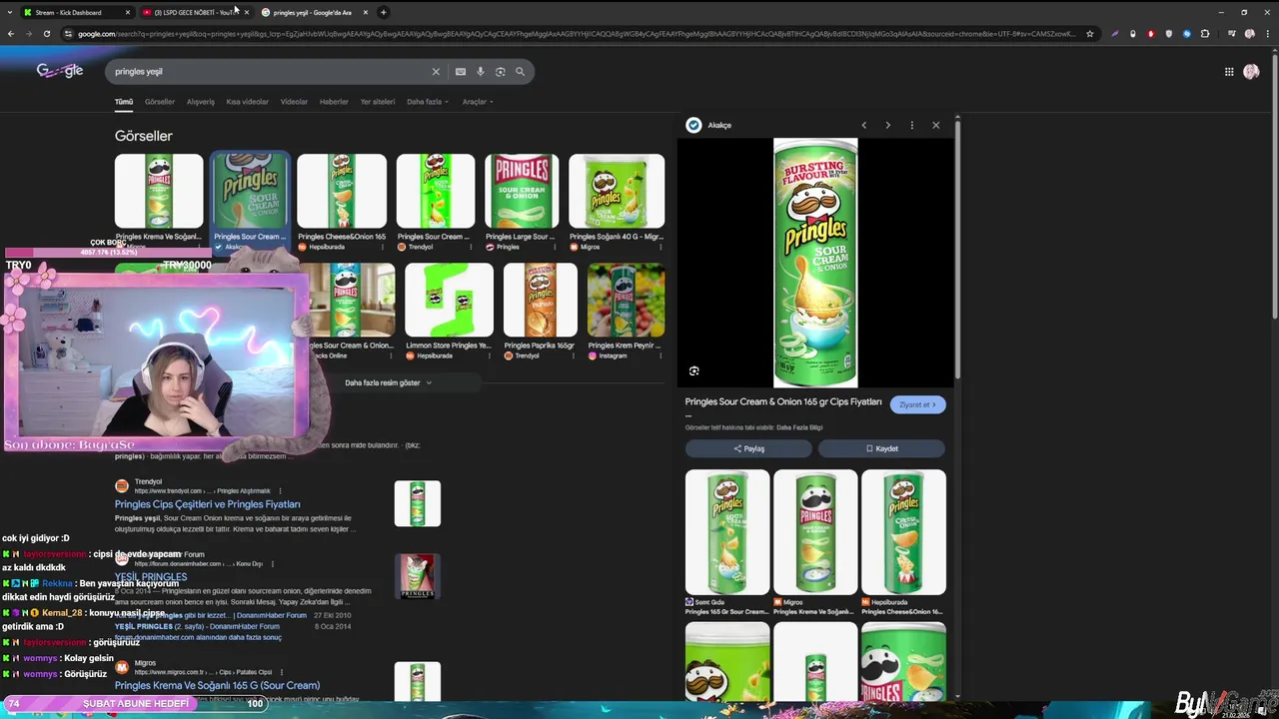
Task: Open Trendyol result options three-dot menu
Action: click(x=280, y=491)
